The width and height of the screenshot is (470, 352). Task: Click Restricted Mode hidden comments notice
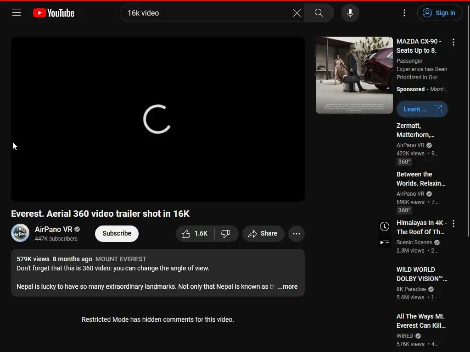click(x=158, y=319)
